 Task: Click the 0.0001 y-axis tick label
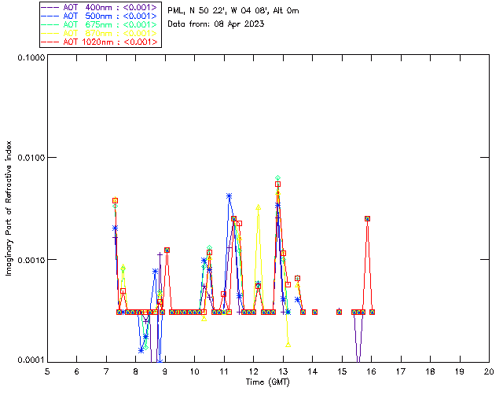[x=31, y=360]
